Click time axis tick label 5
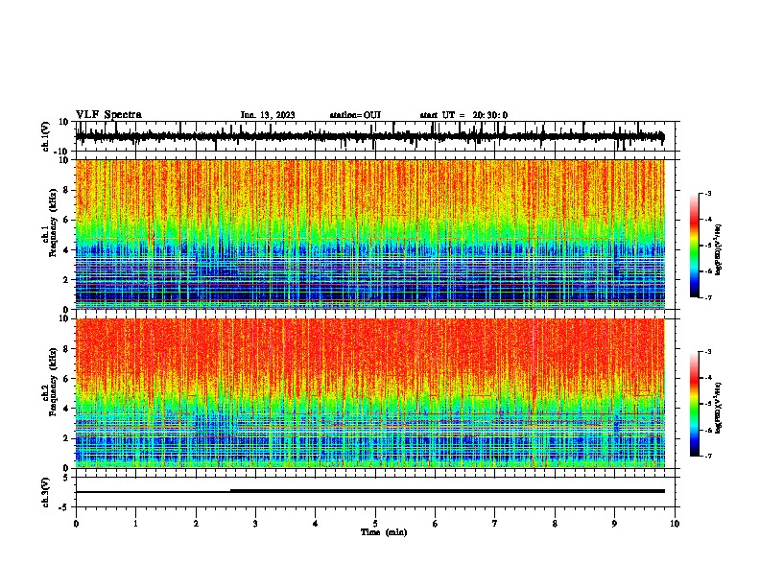The width and height of the screenshot is (760, 587). click(375, 524)
